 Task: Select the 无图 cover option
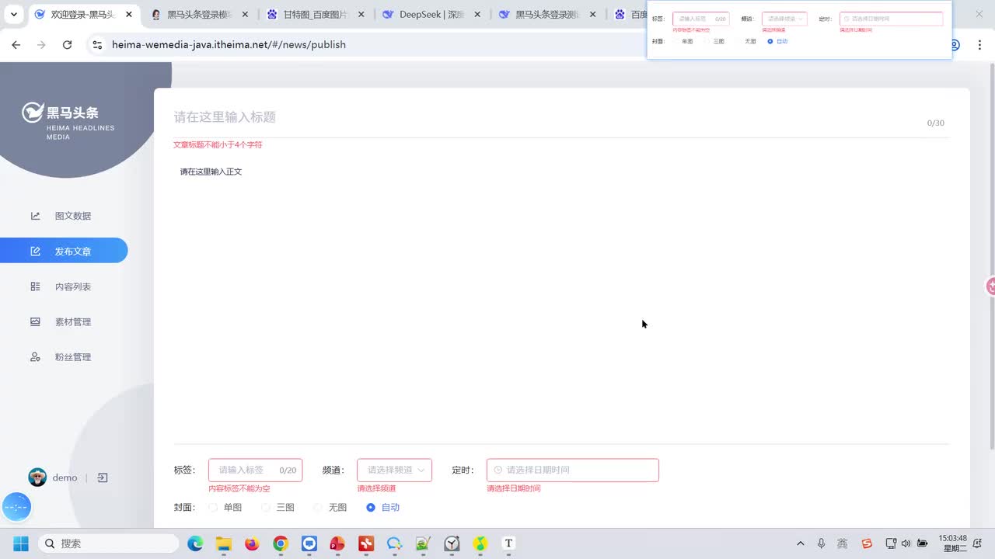click(x=330, y=507)
